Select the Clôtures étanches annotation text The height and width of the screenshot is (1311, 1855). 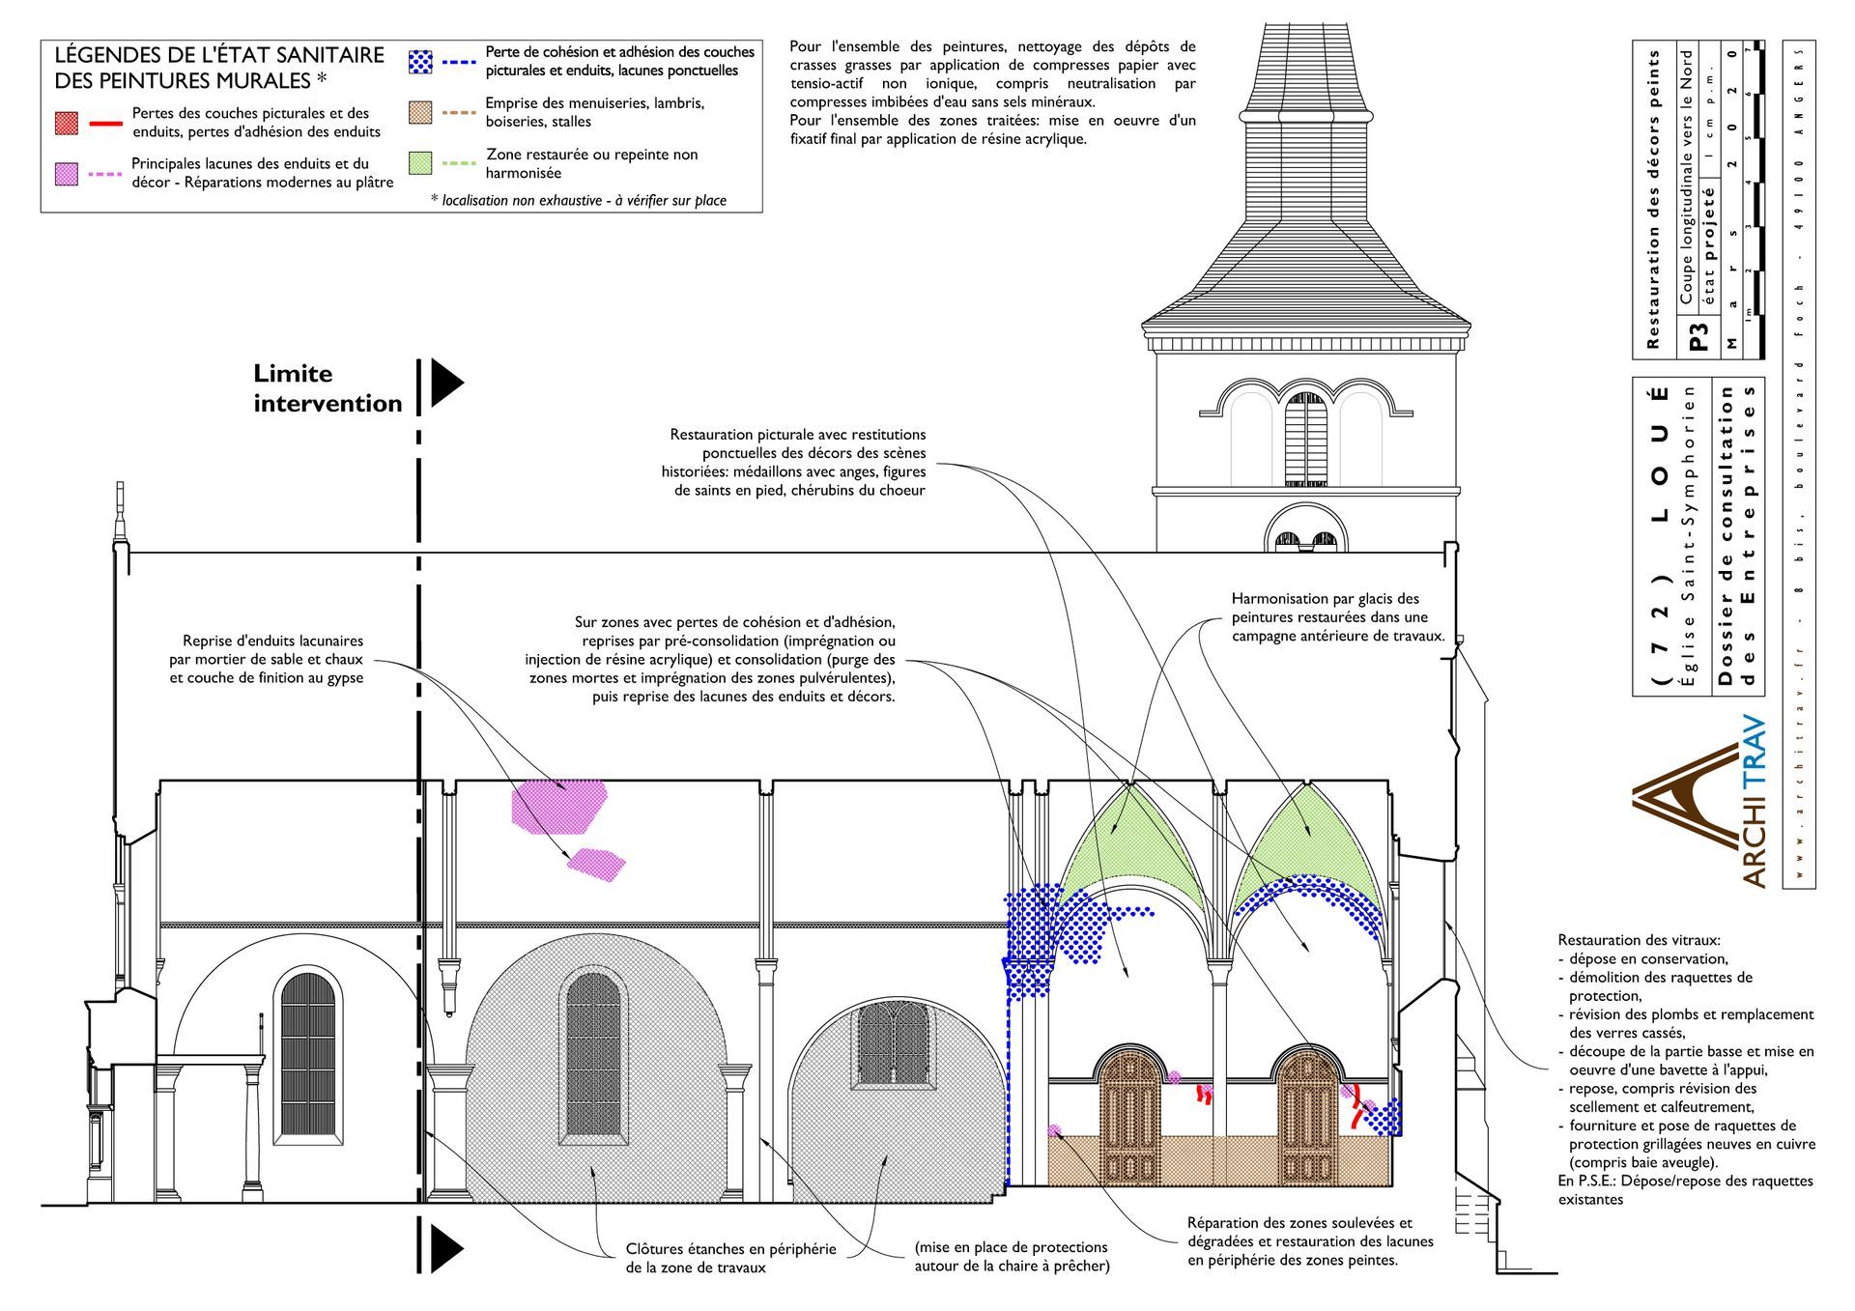tap(730, 1257)
